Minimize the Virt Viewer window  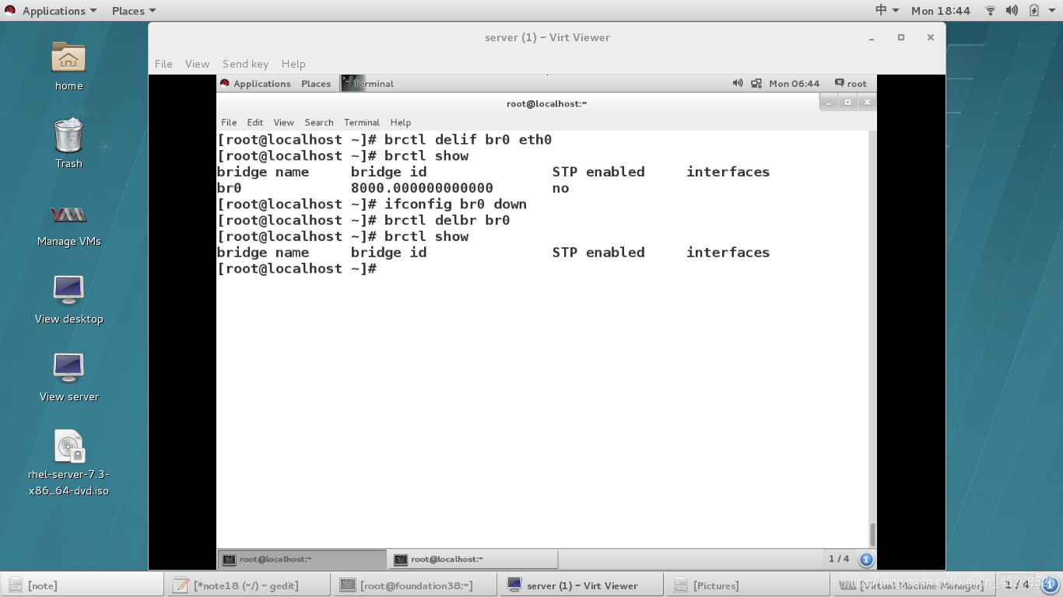[872, 37]
